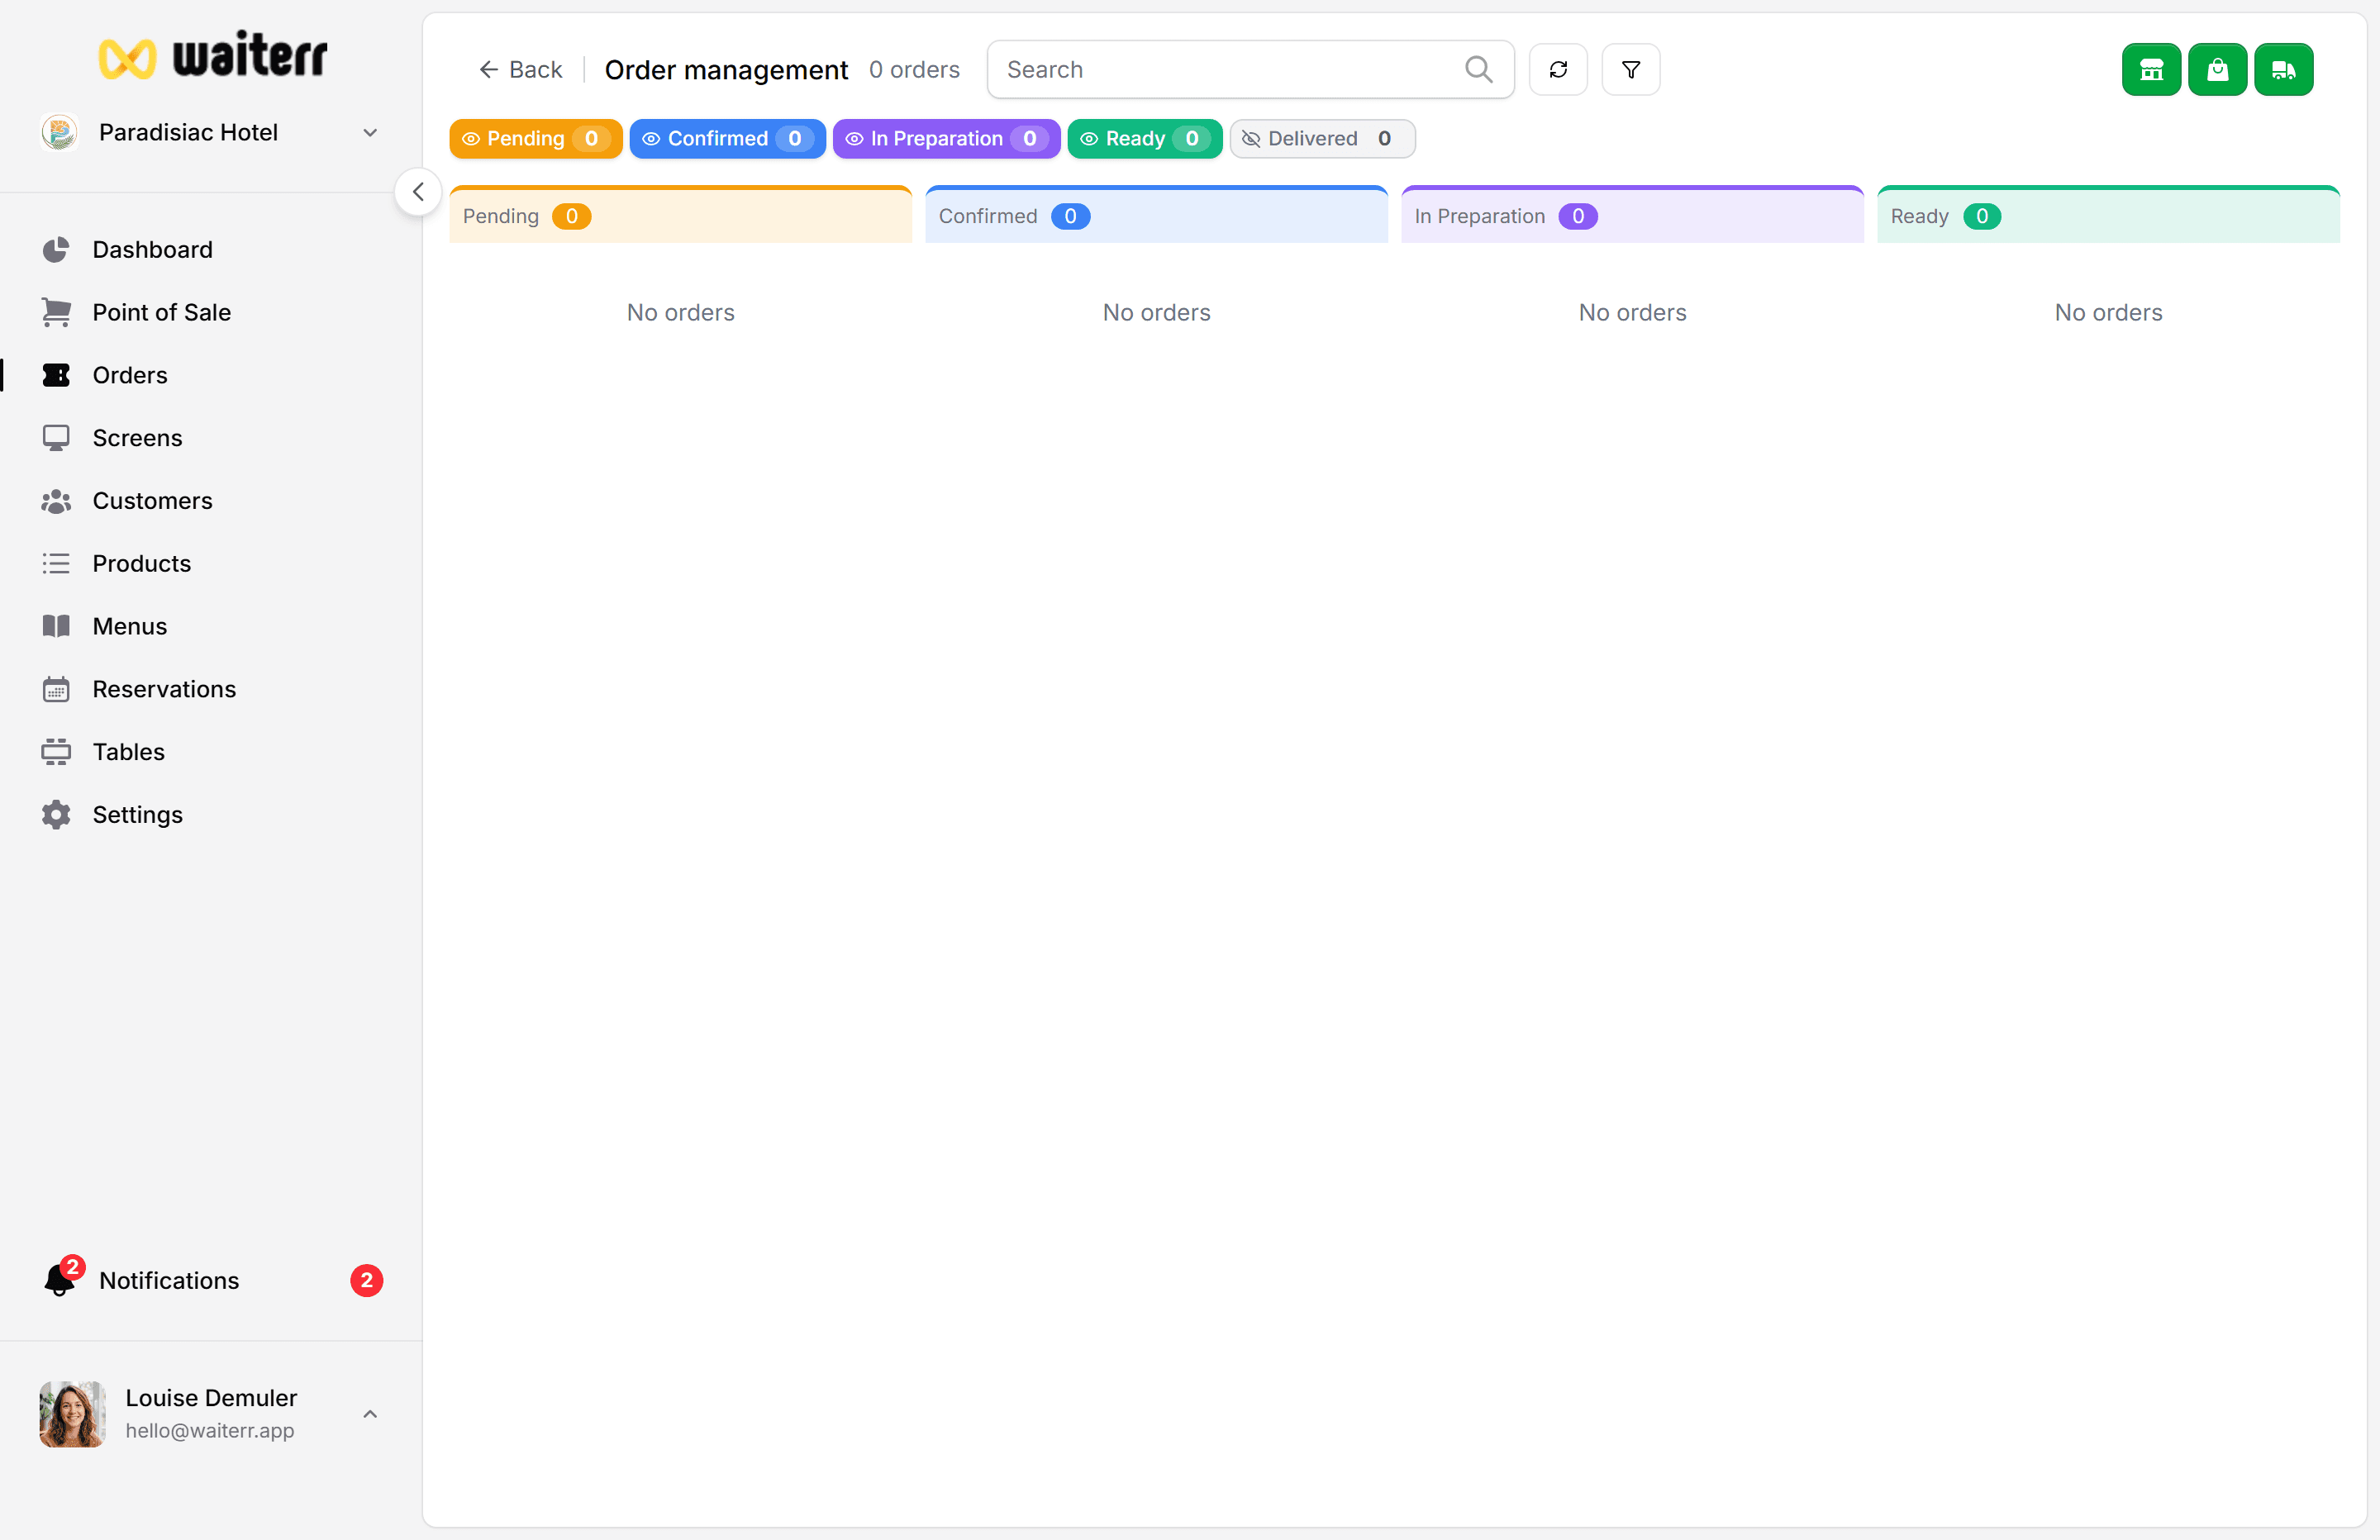Click the Settings gear icon
The height and width of the screenshot is (1540, 2380).
[x=56, y=815]
